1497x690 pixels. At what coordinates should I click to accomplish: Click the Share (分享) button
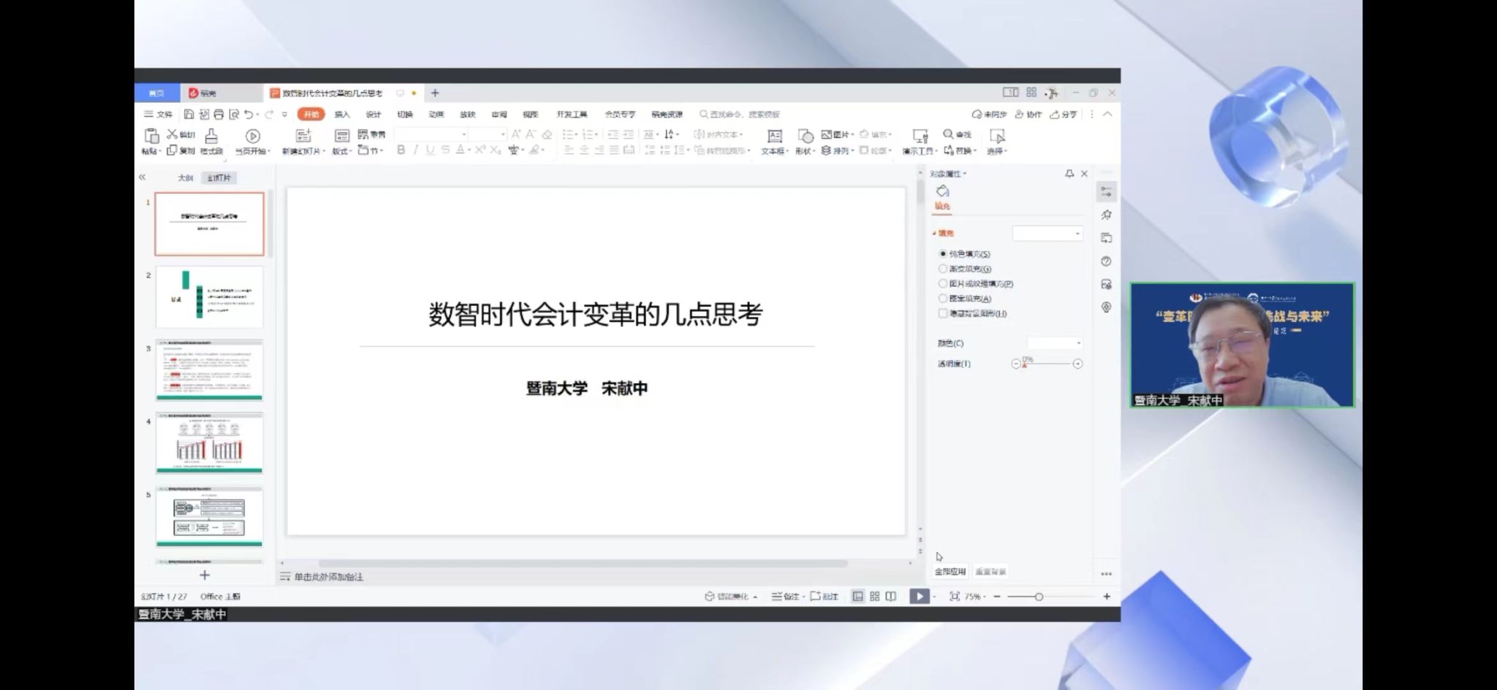1064,115
